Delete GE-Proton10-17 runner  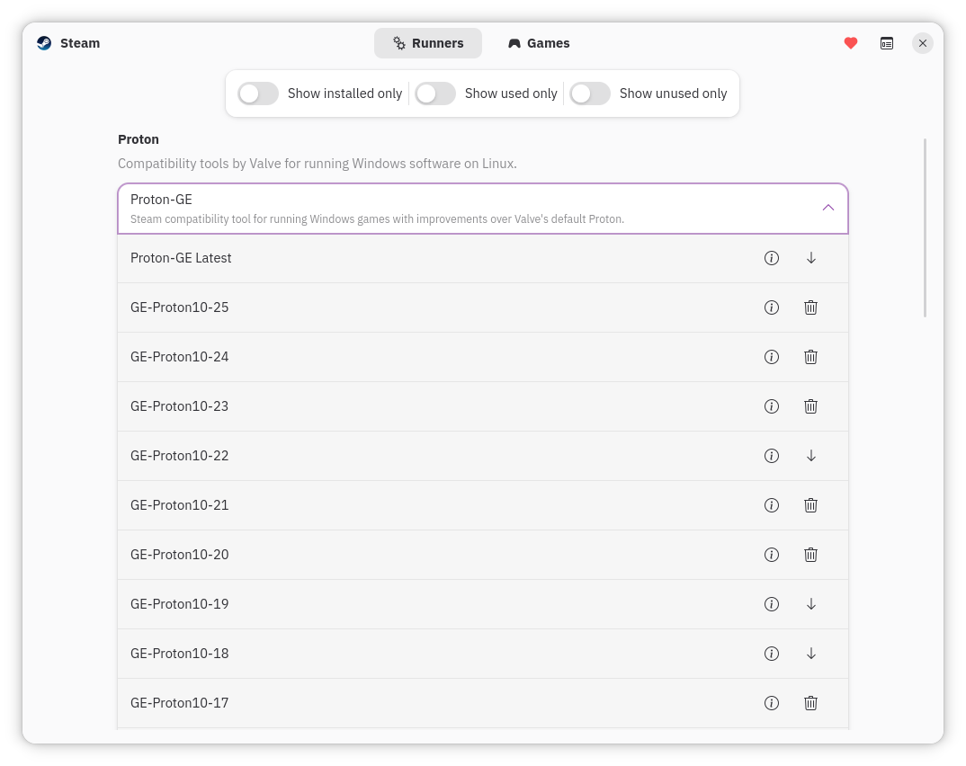tap(810, 703)
